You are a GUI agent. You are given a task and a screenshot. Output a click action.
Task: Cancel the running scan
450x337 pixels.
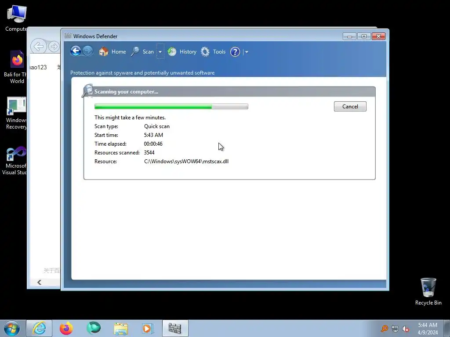(x=350, y=106)
